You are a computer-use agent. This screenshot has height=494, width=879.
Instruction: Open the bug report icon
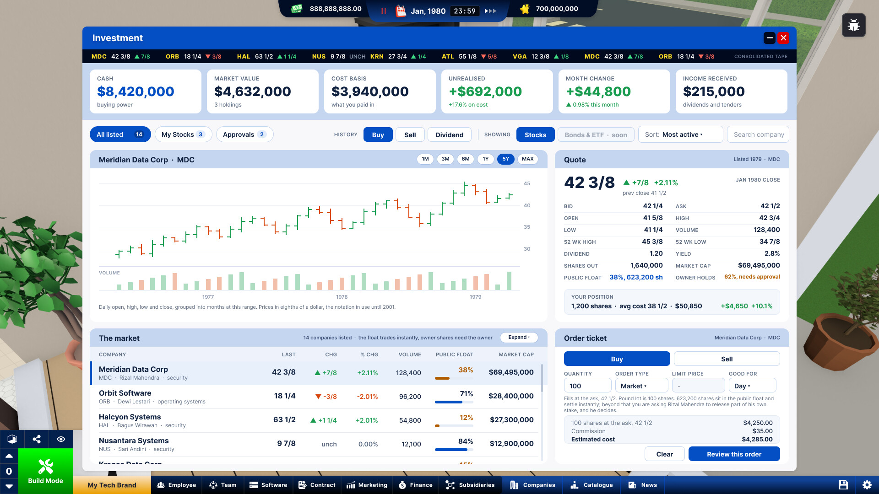[853, 25]
